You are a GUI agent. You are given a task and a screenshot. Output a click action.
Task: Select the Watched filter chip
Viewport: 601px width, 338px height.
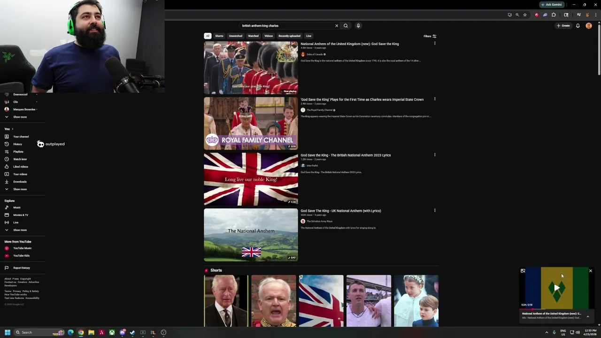coord(253,36)
